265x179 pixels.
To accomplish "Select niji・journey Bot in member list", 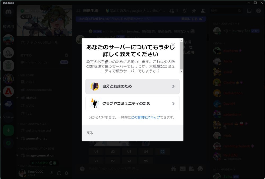I will (237, 31).
